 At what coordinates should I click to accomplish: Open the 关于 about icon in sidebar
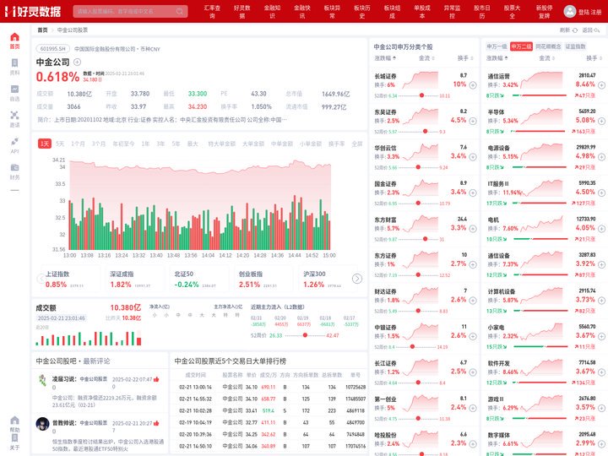point(14,442)
